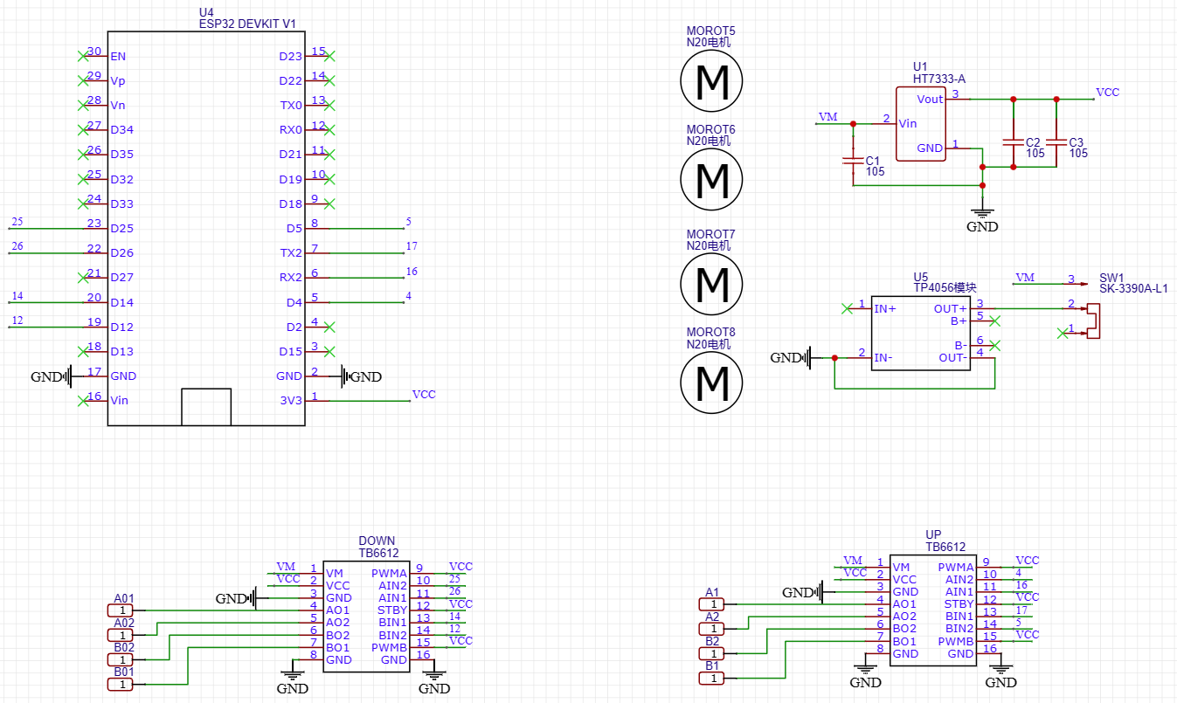
Task: Click net label 5 on ESP32 D5 wire
Action: click(x=408, y=222)
